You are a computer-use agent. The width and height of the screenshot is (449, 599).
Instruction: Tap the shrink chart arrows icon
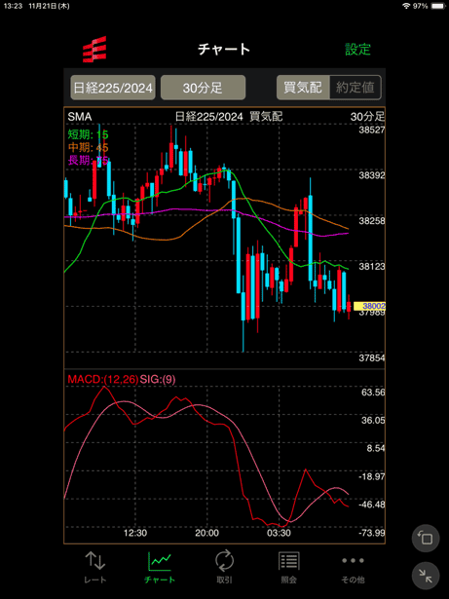click(426, 576)
